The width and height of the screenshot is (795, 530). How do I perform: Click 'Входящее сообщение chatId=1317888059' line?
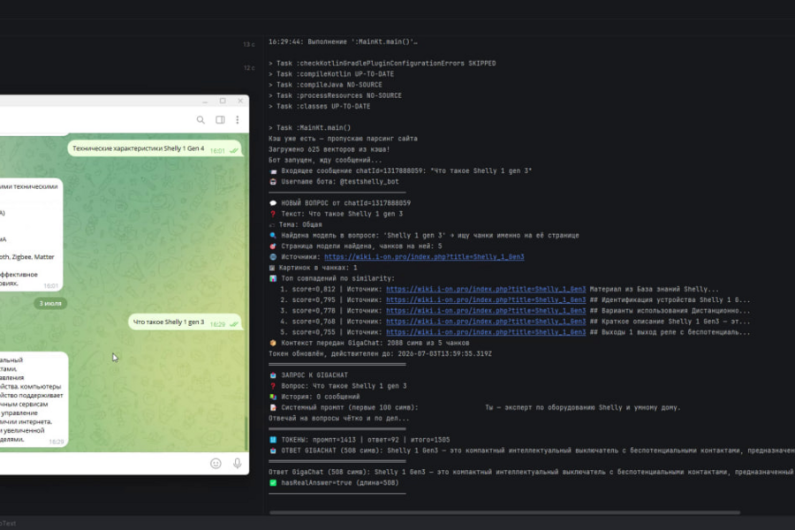(400, 170)
